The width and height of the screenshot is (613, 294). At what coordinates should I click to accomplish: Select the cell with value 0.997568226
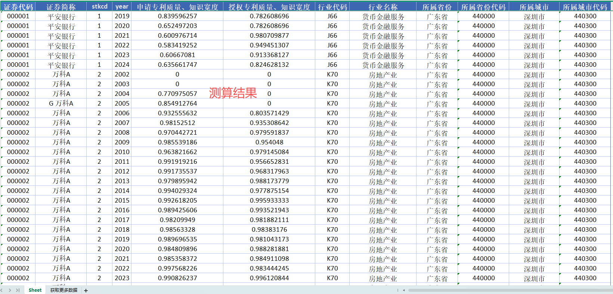(177, 268)
